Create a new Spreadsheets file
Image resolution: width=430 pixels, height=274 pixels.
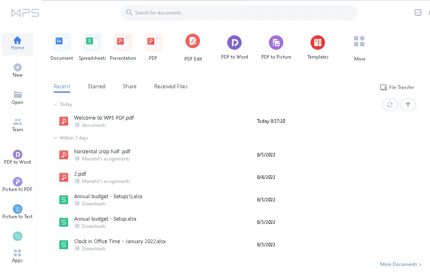(93, 47)
